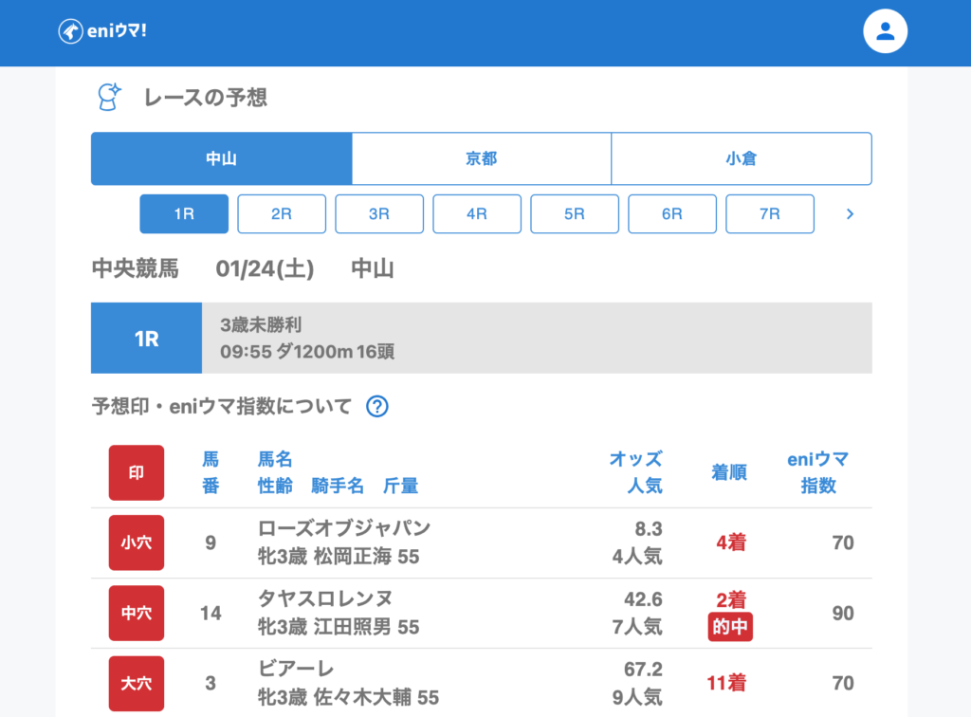Pick the 6R race button
This screenshot has height=717, width=971.
pos(672,214)
